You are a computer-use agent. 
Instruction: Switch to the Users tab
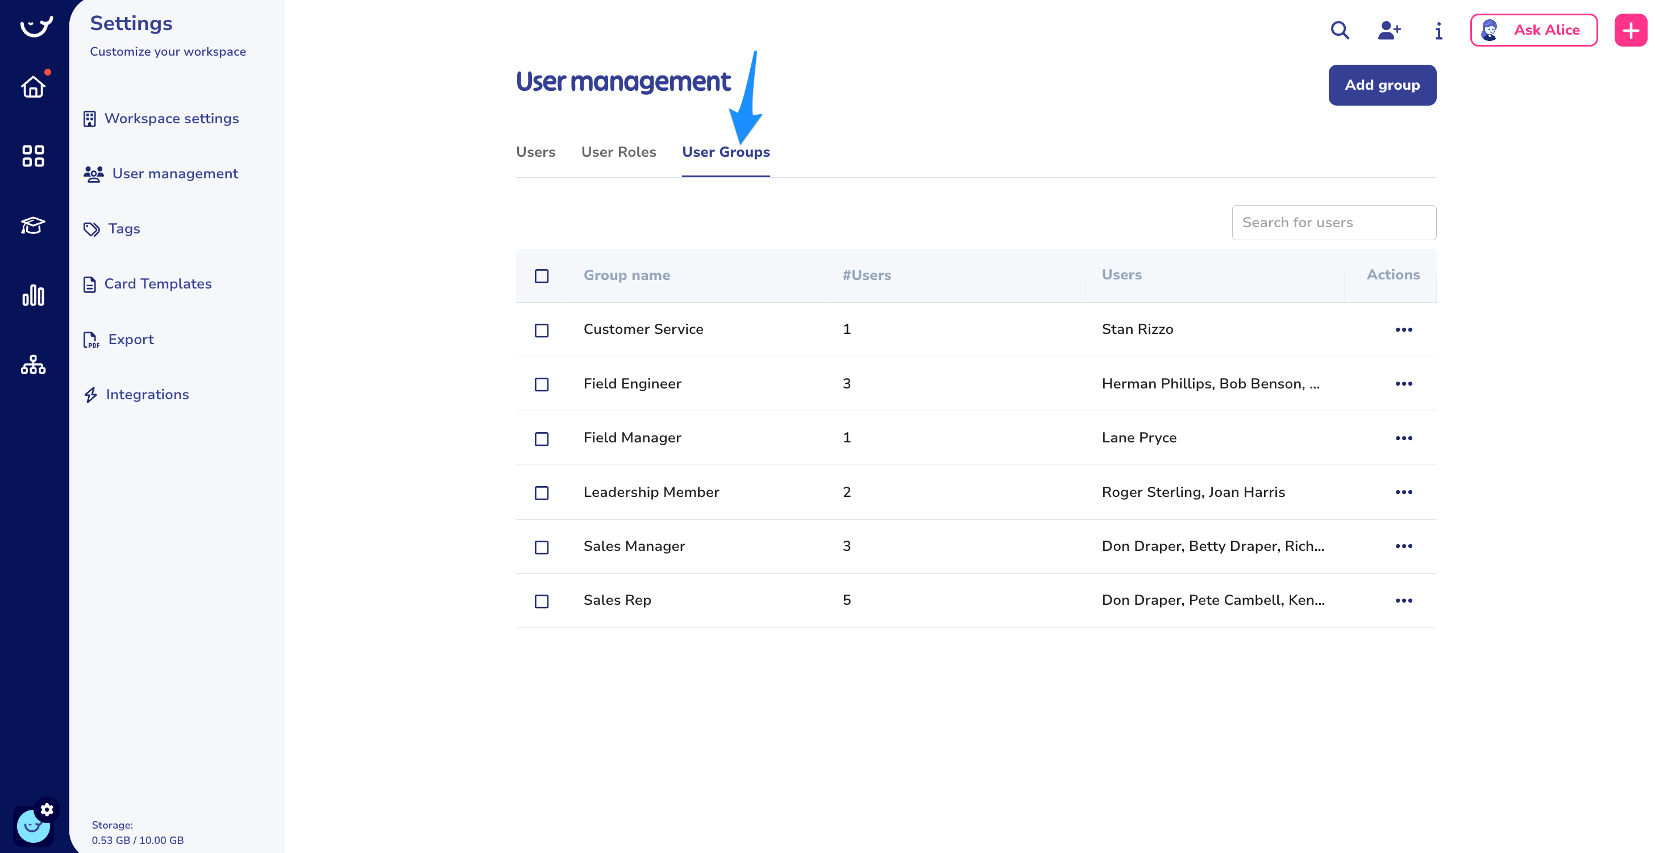point(535,152)
